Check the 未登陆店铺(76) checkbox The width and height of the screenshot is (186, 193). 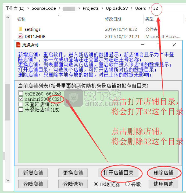pyautogui.click(x=21, y=104)
